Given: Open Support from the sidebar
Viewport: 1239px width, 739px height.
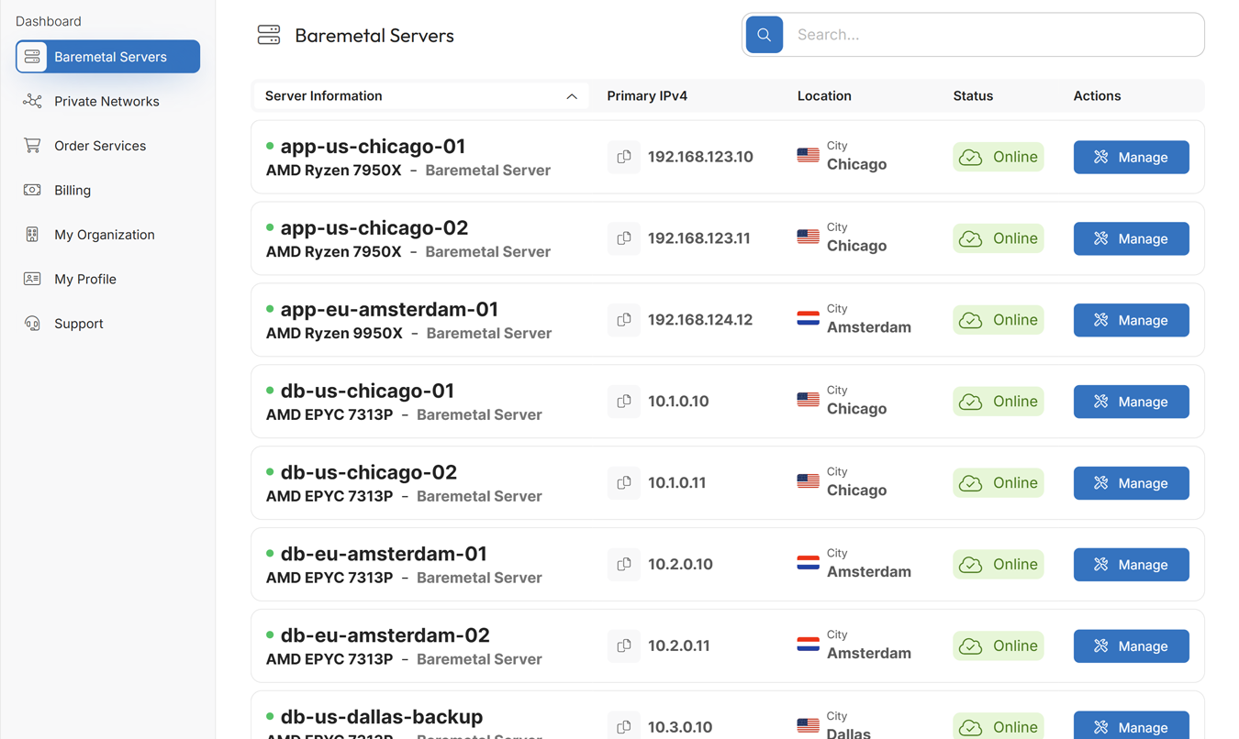Looking at the screenshot, I should (x=78, y=324).
